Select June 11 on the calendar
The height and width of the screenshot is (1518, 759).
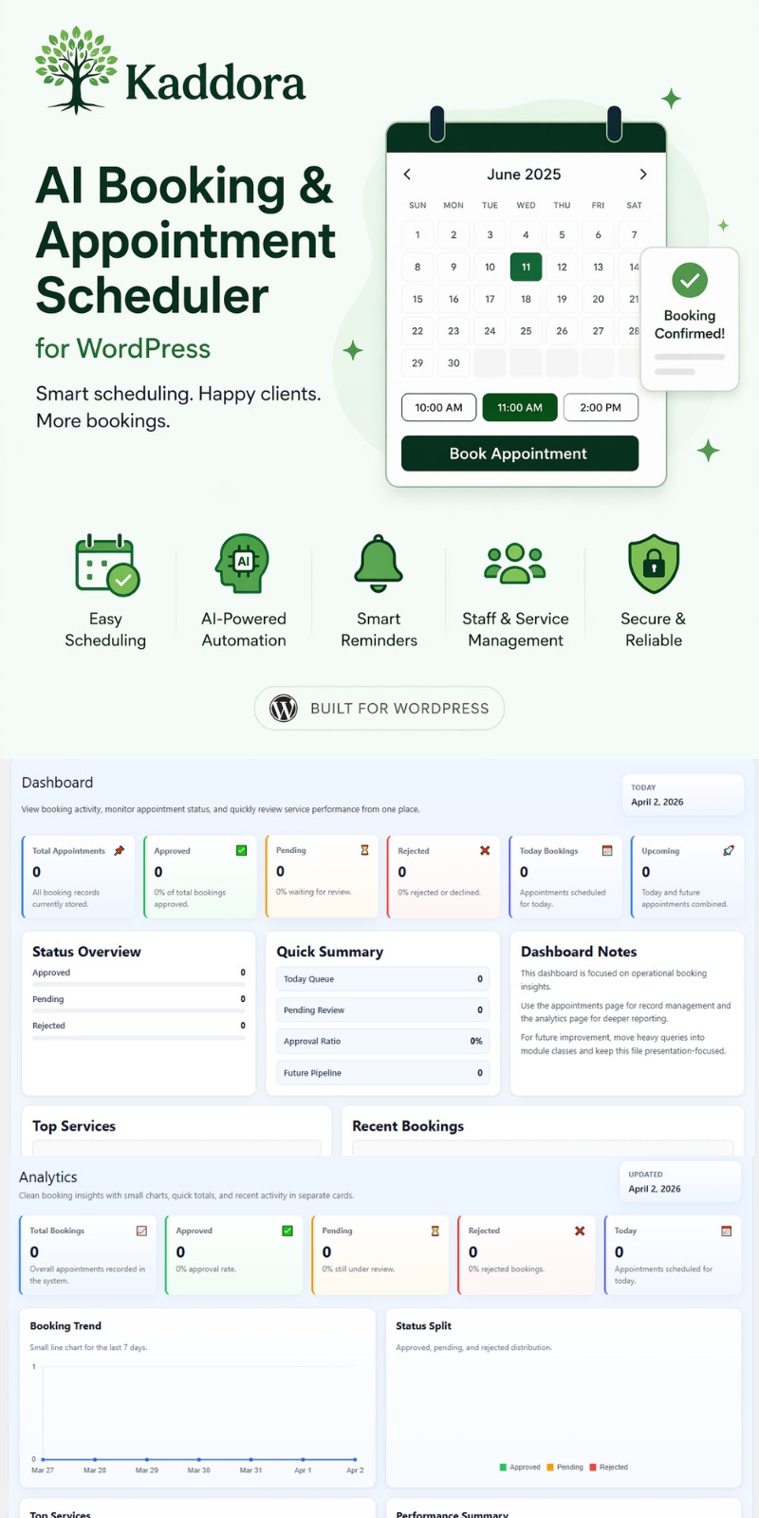click(526, 267)
